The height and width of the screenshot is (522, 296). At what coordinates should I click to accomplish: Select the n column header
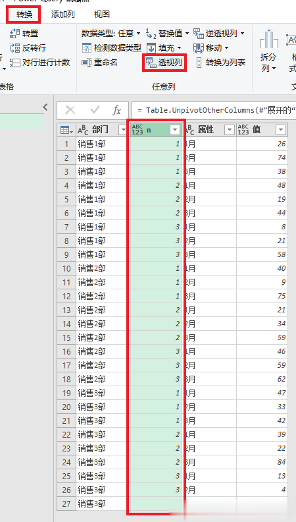(156, 130)
